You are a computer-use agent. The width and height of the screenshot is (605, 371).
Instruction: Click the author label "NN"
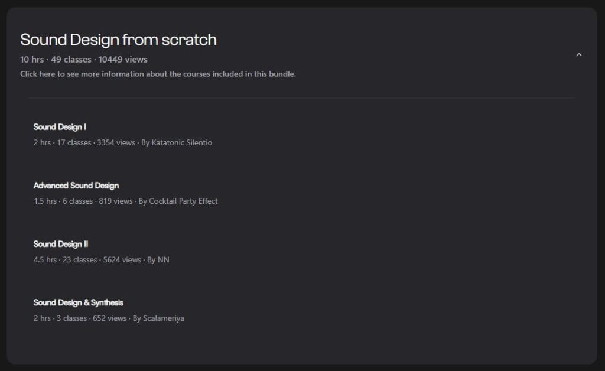point(164,259)
